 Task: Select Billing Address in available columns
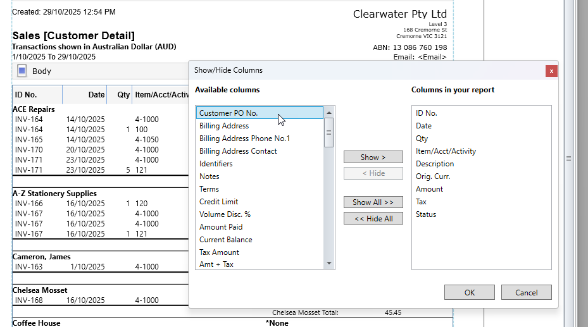[224, 126]
